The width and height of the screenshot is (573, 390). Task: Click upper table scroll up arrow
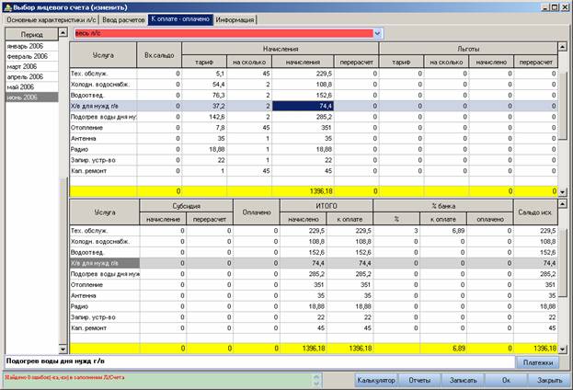pyautogui.click(x=562, y=47)
